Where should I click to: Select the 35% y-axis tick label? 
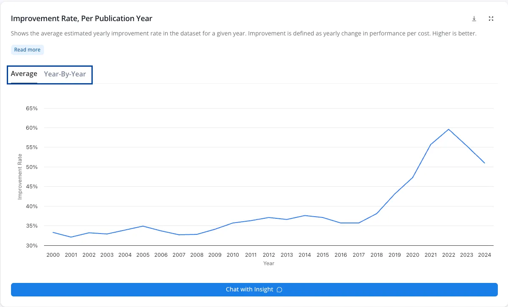(x=32, y=226)
